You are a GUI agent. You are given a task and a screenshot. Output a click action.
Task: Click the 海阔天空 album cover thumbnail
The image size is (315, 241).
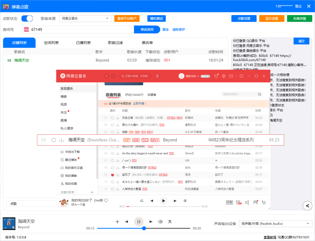(x=9, y=223)
